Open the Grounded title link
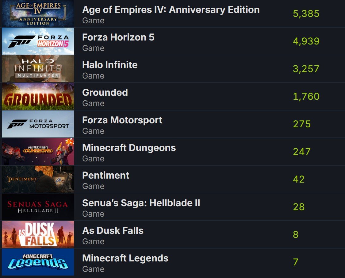Viewport: 345px width, 278px height. [x=105, y=92]
